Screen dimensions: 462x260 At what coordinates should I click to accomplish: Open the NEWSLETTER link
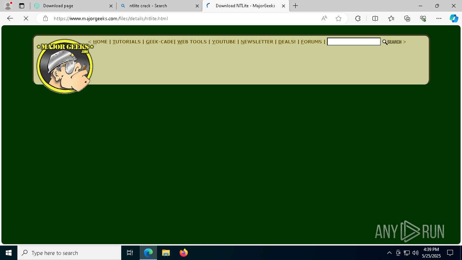(257, 42)
